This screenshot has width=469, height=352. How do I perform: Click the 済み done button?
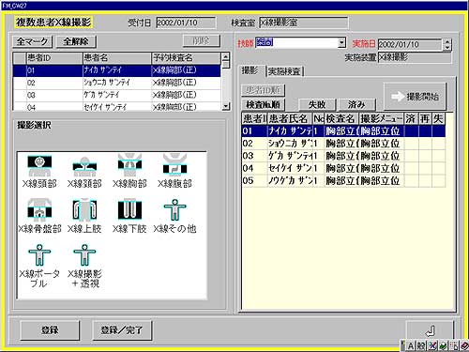tap(356, 104)
